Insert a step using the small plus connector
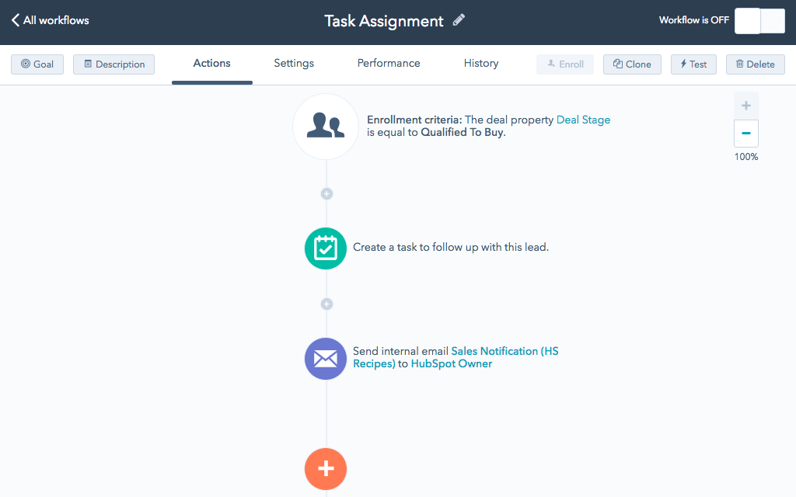This screenshot has width=796, height=497. click(326, 193)
